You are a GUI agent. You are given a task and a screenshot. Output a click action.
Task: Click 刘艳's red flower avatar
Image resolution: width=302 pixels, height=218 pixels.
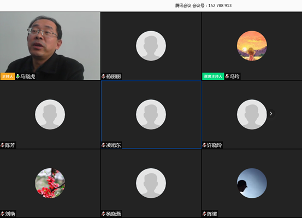click(50, 183)
